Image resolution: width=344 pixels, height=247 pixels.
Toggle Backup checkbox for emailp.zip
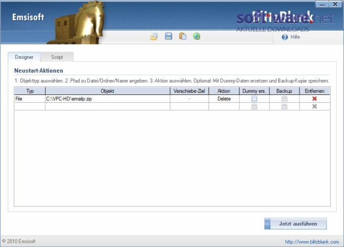(284, 98)
